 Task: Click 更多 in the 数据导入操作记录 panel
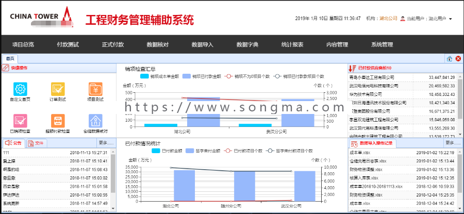pos(453,143)
